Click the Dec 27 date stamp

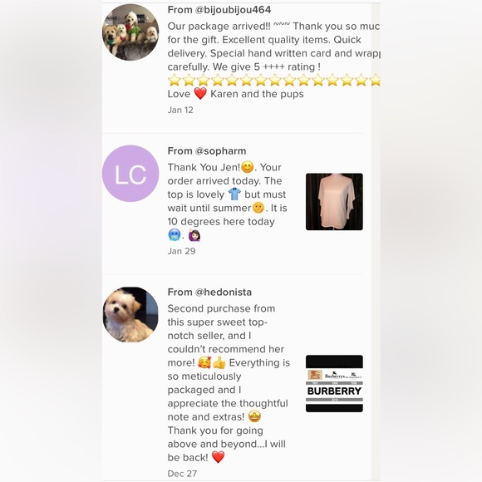tap(182, 474)
